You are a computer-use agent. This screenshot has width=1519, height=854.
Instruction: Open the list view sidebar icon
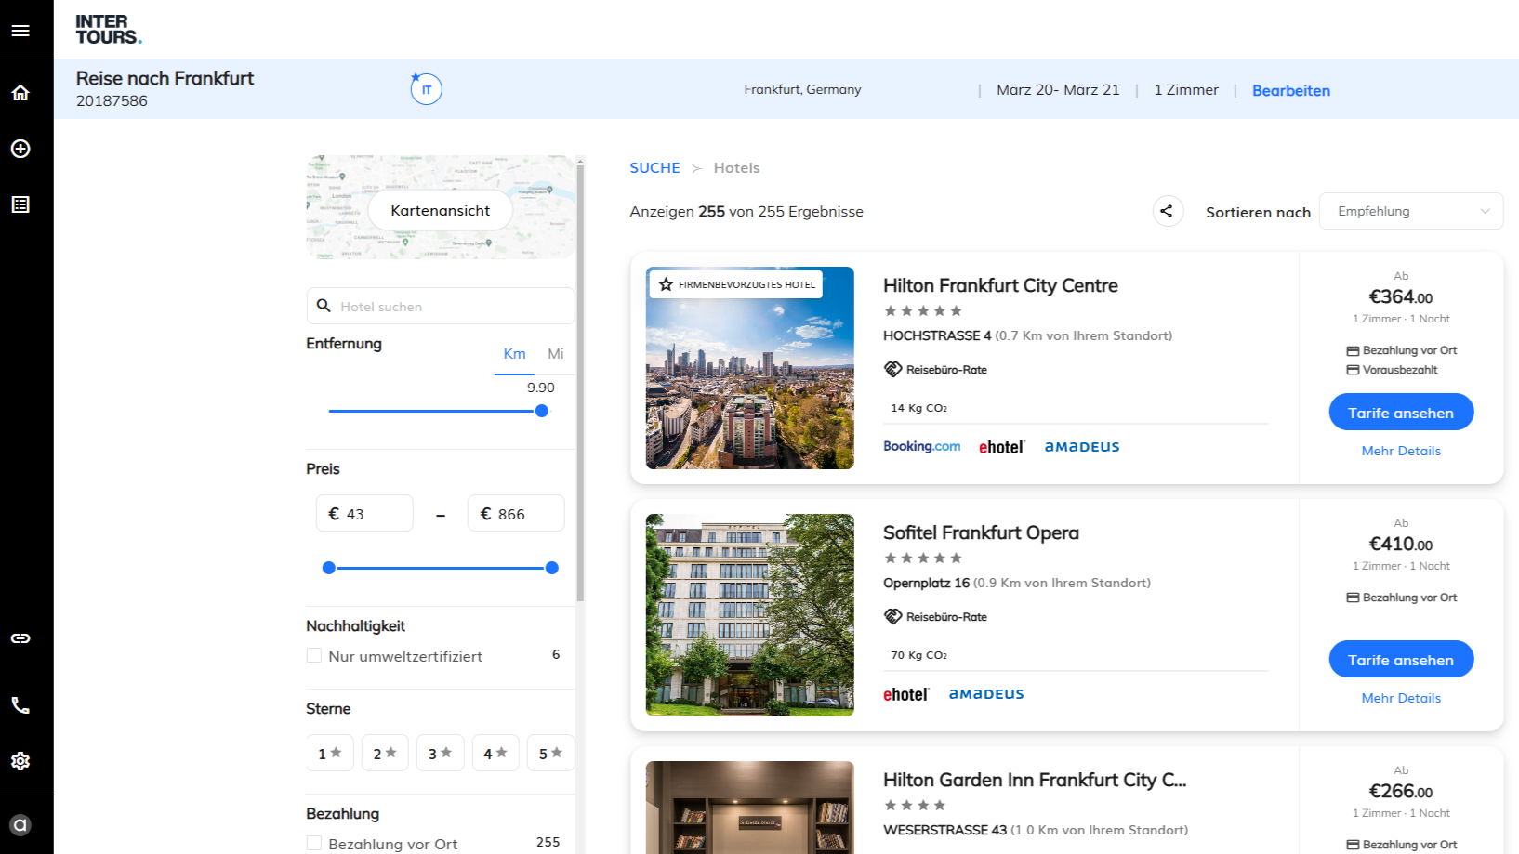[x=20, y=204]
